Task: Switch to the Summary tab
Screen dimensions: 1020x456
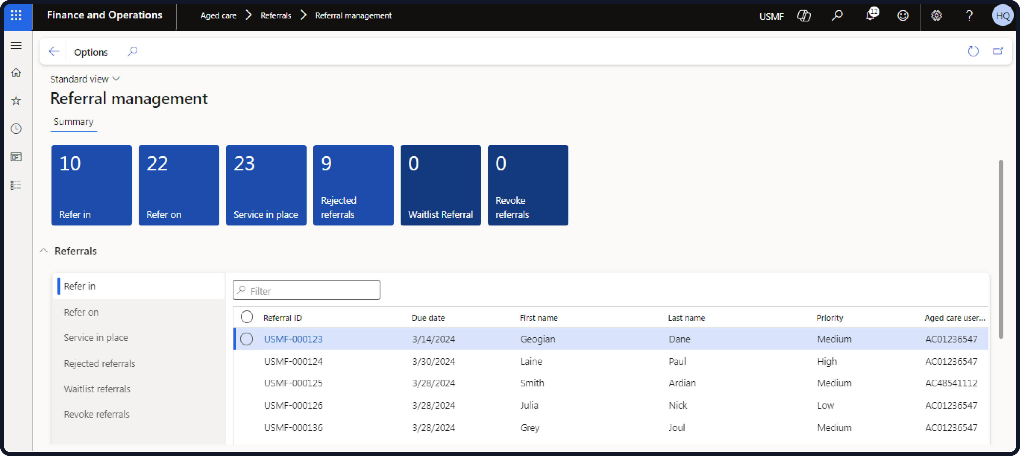Action: 74,122
